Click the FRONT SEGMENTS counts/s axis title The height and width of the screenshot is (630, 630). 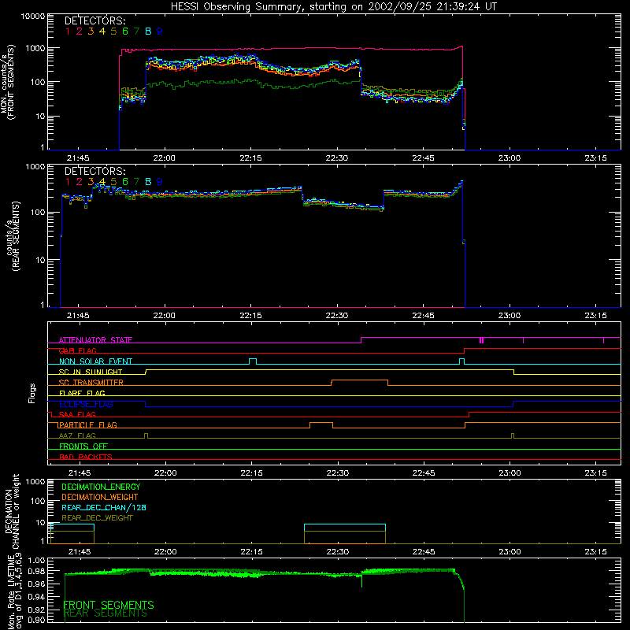click(x=8, y=82)
